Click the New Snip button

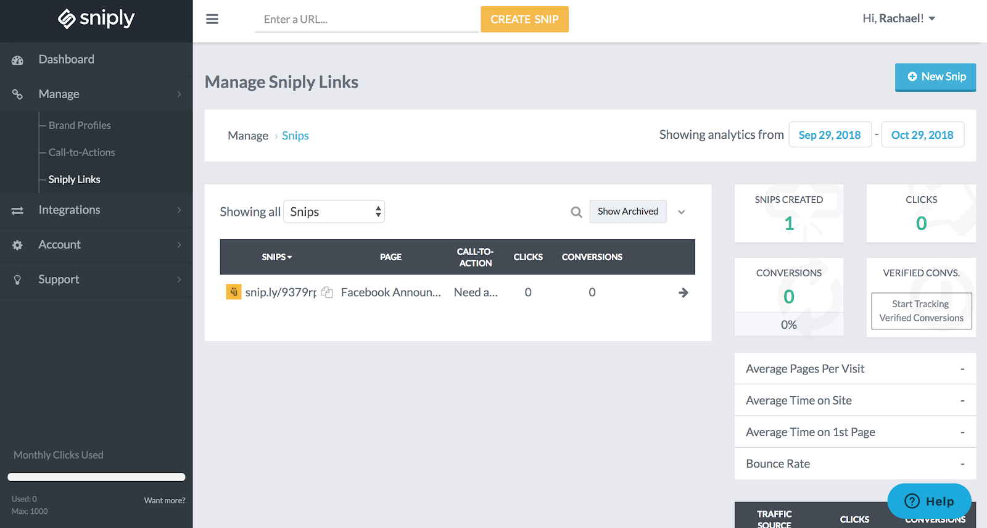935,77
